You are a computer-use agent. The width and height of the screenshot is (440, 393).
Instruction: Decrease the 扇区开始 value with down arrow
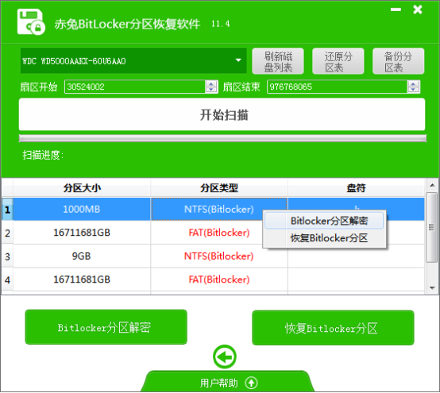(x=211, y=90)
